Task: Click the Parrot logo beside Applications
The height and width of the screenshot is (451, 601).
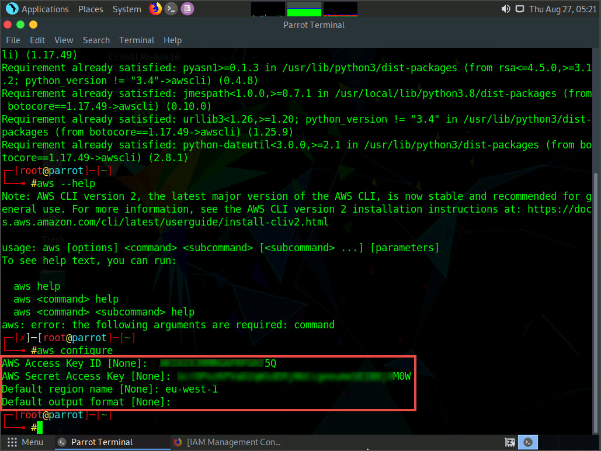Action: coord(11,9)
